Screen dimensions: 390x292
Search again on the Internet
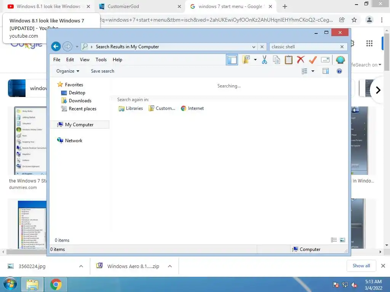pyautogui.click(x=192, y=108)
